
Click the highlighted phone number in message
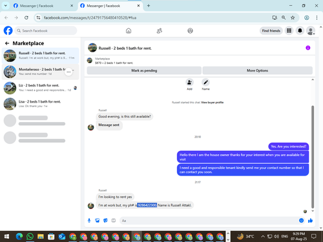click(147, 205)
